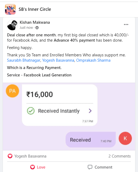The image size is (138, 172).
Task: Click the Comment button label
Action: click(103, 167)
